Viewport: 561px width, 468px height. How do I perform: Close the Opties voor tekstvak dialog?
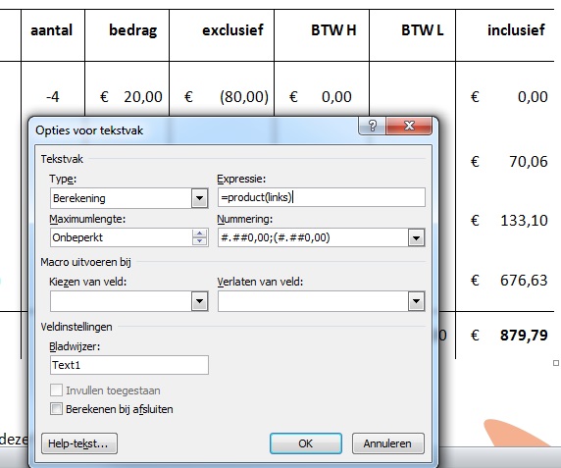pyautogui.click(x=409, y=126)
